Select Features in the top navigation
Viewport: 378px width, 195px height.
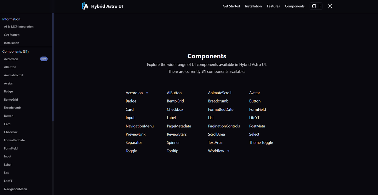(x=273, y=6)
